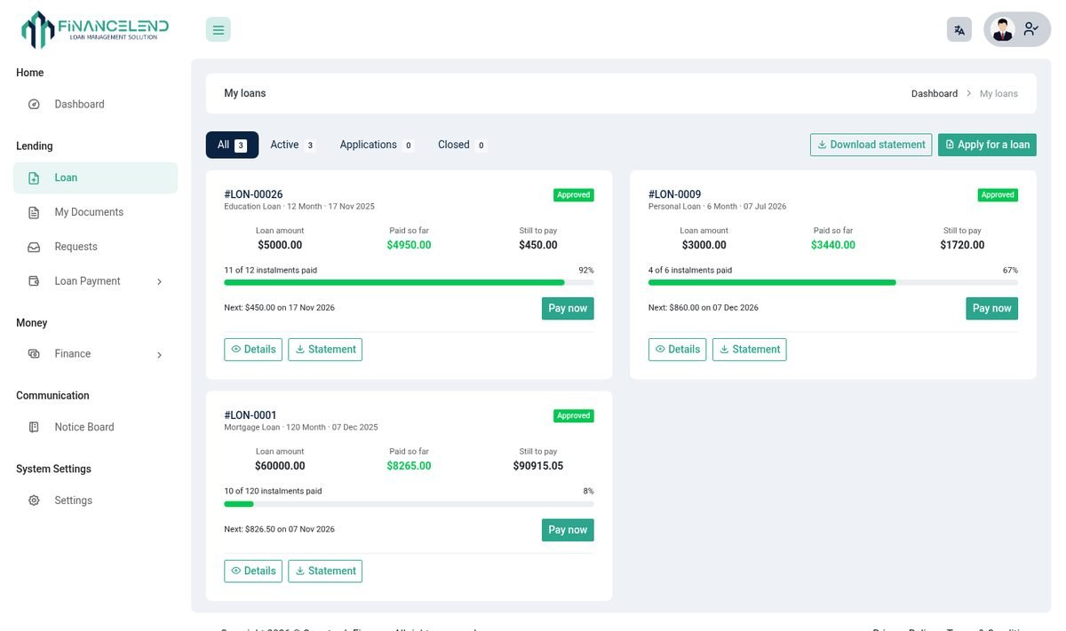Click the My Documents icon in sidebar
Image resolution: width=1066 pixels, height=631 pixels.
click(x=34, y=212)
